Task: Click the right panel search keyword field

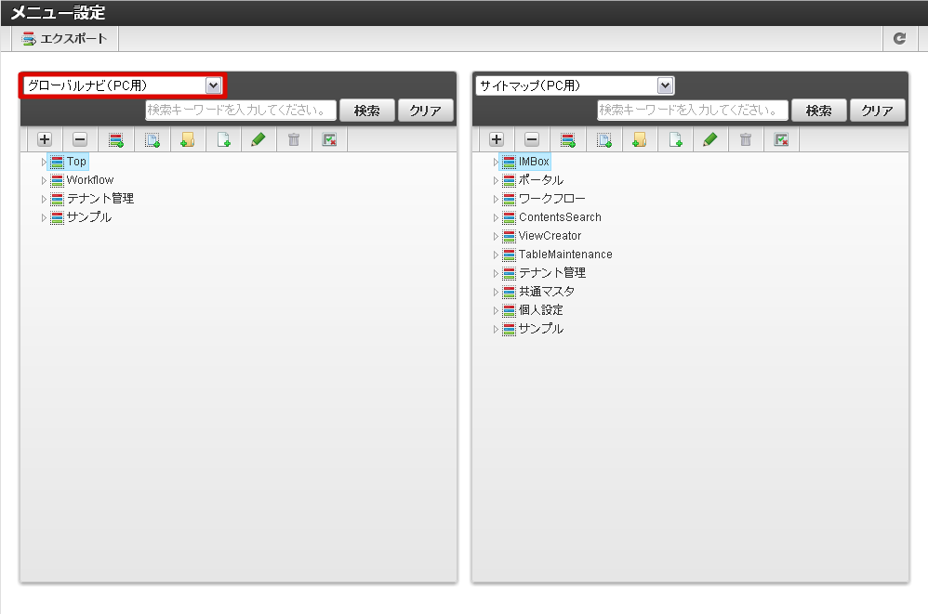Action: tap(693, 110)
